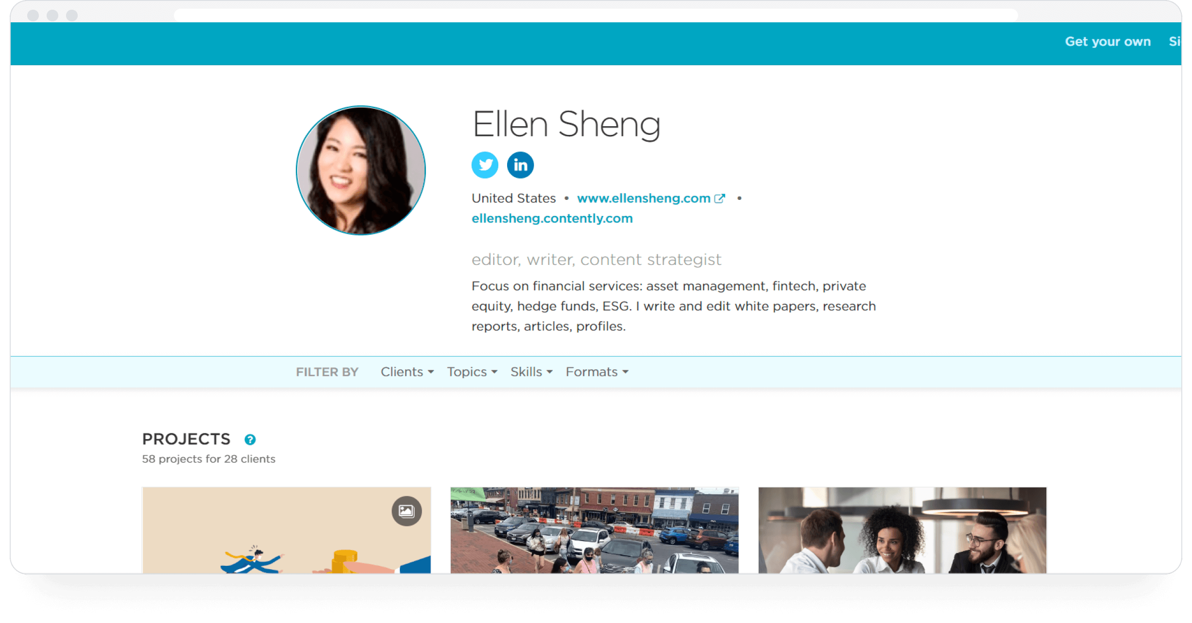Open the beige illustrated project thumbnail

coord(287,530)
